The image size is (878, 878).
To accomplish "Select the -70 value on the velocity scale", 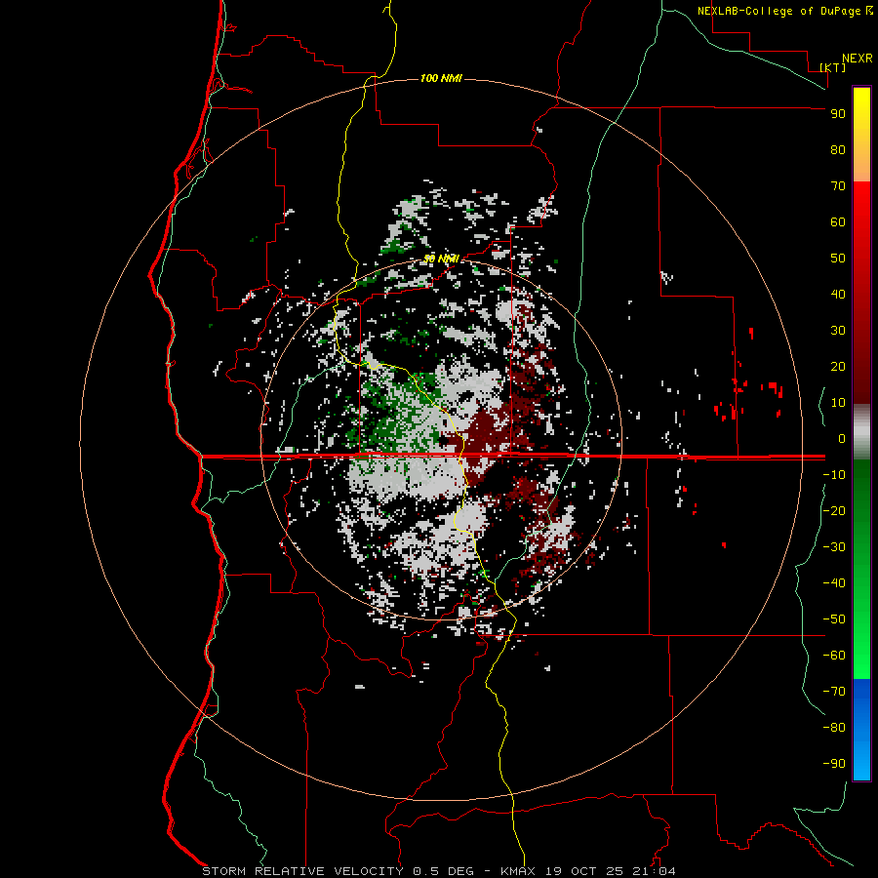I will pos(834,692).
